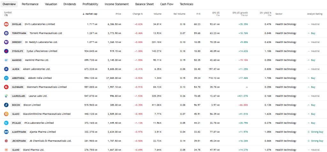Sort by EPS dil growth column header
This screenshot has width=327, height=152.
(240, 14)
